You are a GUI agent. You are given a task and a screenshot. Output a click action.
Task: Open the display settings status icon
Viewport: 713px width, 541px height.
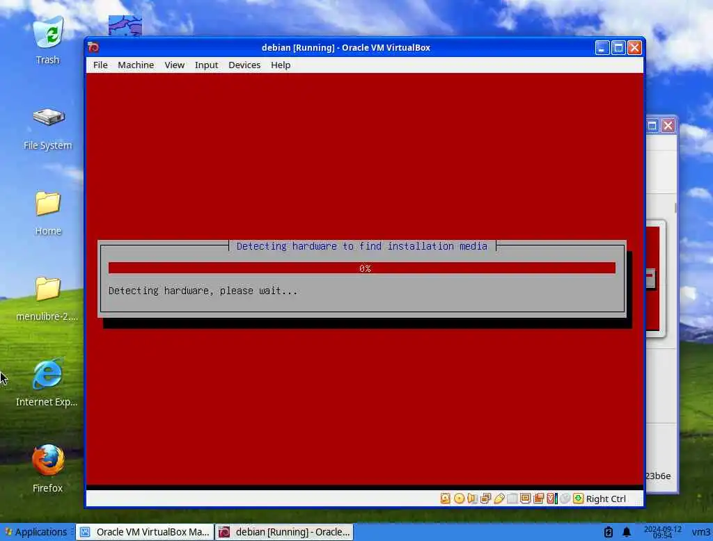pyautogui.click(x=525, y=499)
